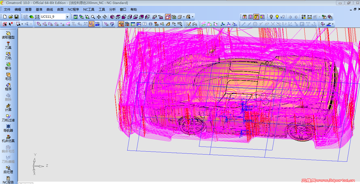Click NC报告 report button

tap(8, 180)
